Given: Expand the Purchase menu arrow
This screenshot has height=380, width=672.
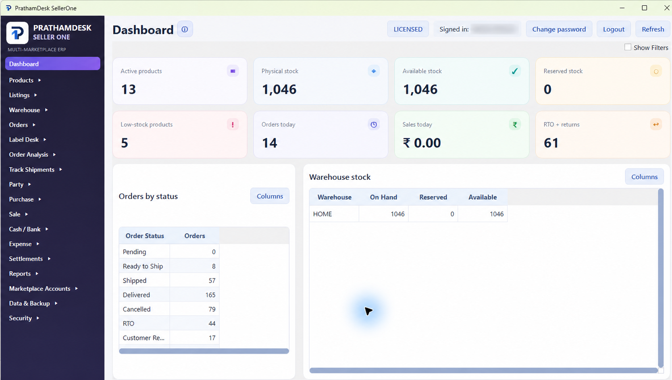Looking at the screenshot, I should coord(40,199).
